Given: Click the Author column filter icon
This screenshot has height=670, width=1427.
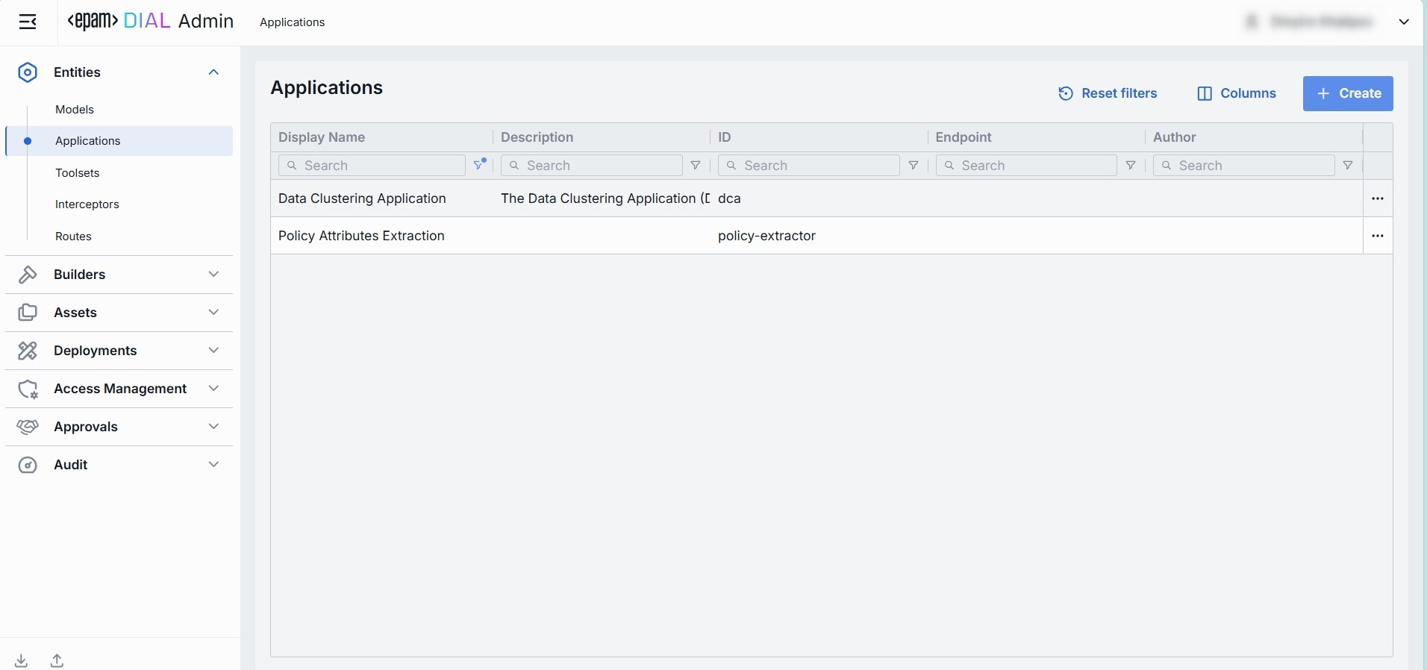Looking at the screenshot, I should (1348, 166).
